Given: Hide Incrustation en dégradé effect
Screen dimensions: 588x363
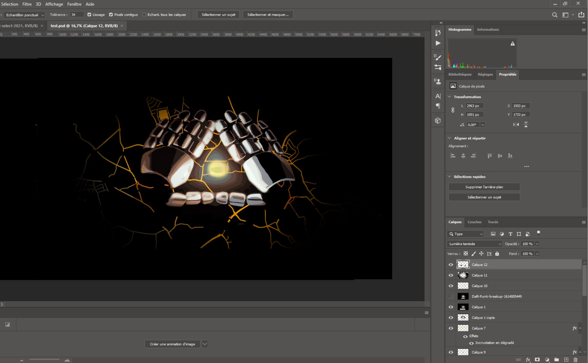Looking at the screenshot, I should coord(471,343).
